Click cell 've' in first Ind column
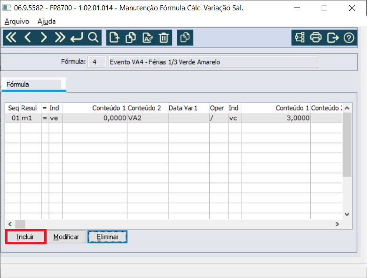 (55, 118)
